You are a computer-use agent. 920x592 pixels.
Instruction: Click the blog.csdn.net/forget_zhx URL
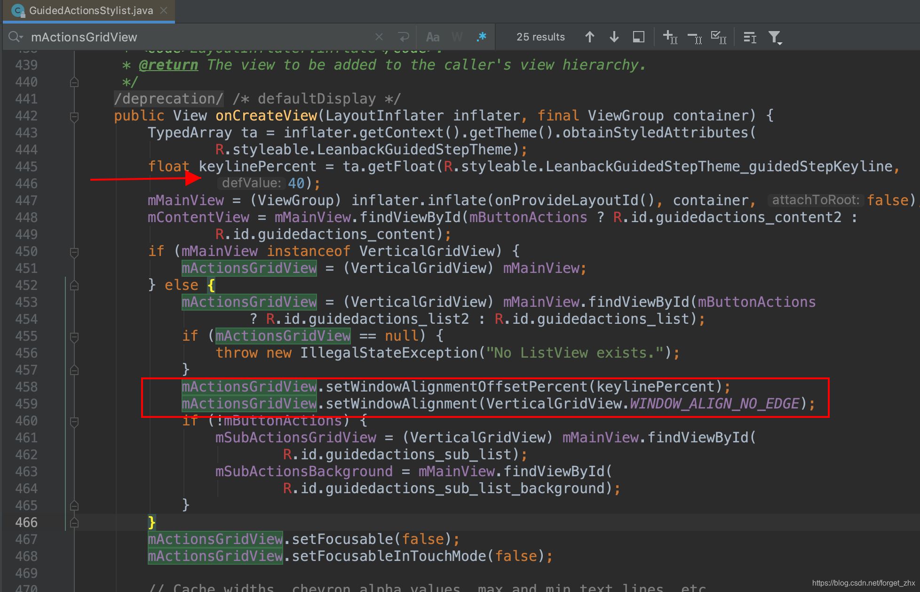[864, 583]
